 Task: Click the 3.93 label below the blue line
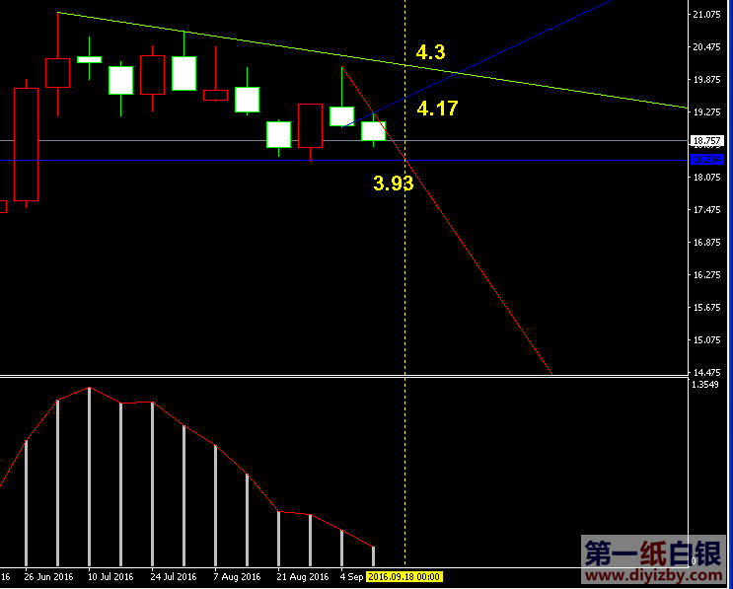[393, 183]
